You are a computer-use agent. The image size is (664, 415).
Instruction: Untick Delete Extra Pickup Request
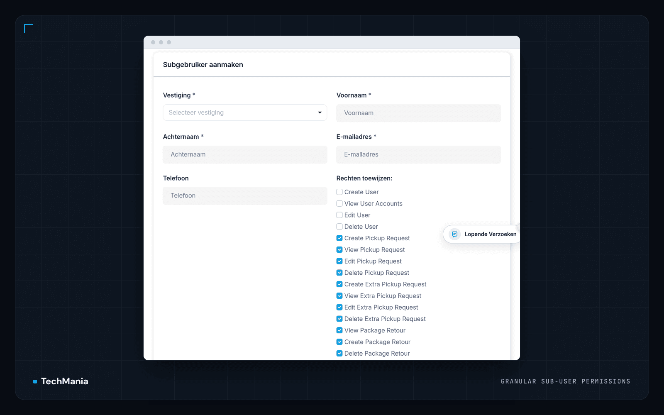pos(339,319)
